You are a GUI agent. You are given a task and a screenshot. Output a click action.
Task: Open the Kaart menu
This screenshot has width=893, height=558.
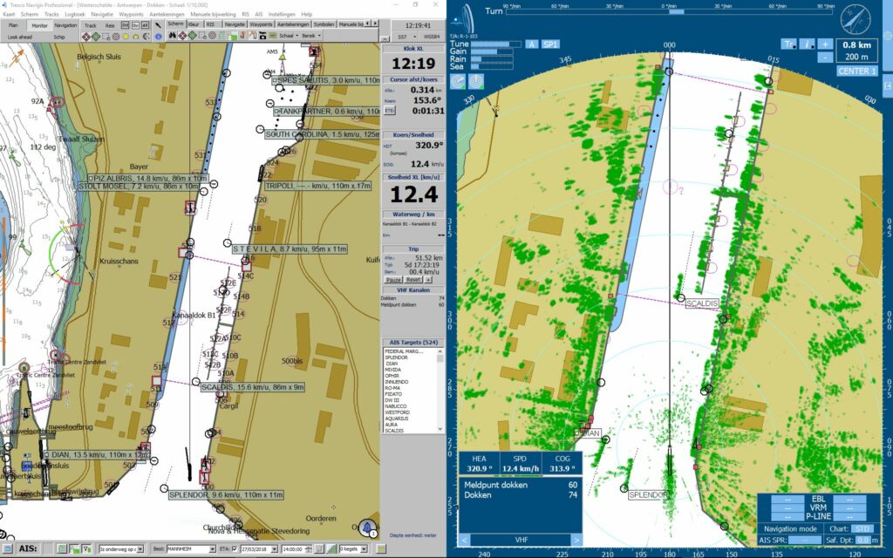tap(9, 14)
